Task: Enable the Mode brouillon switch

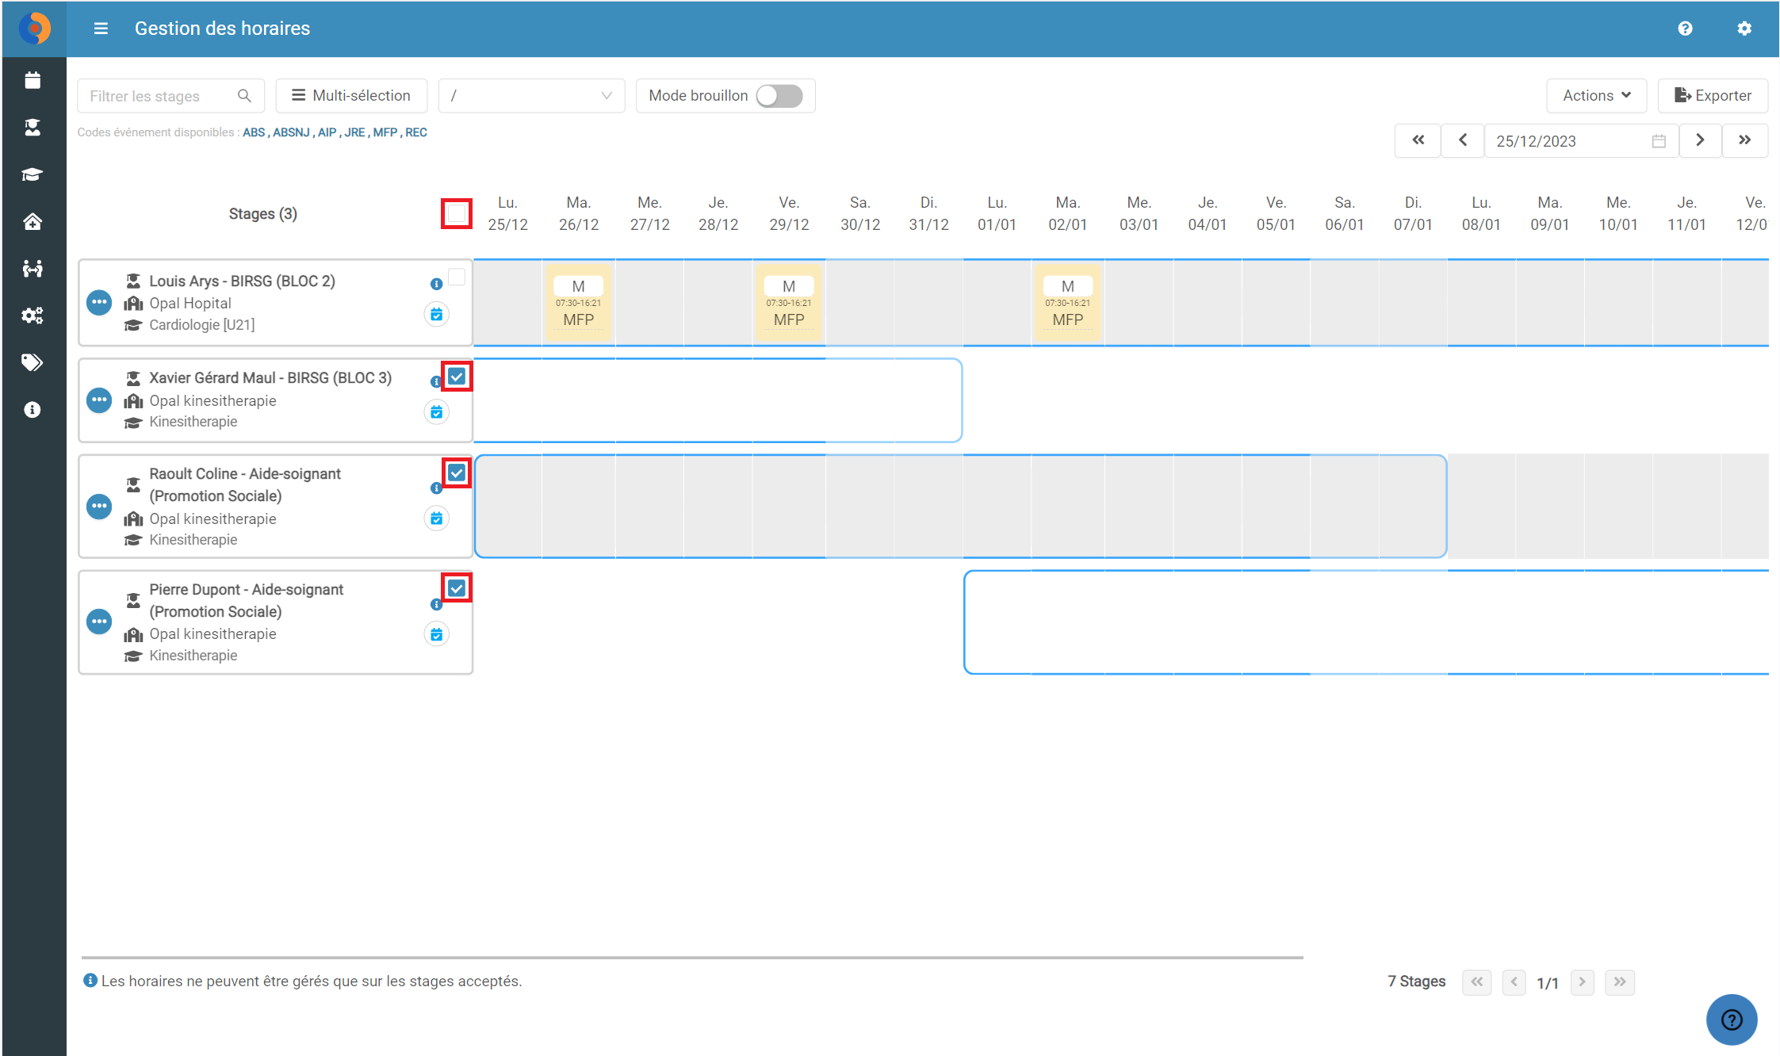Action: [x=779, y=96]
